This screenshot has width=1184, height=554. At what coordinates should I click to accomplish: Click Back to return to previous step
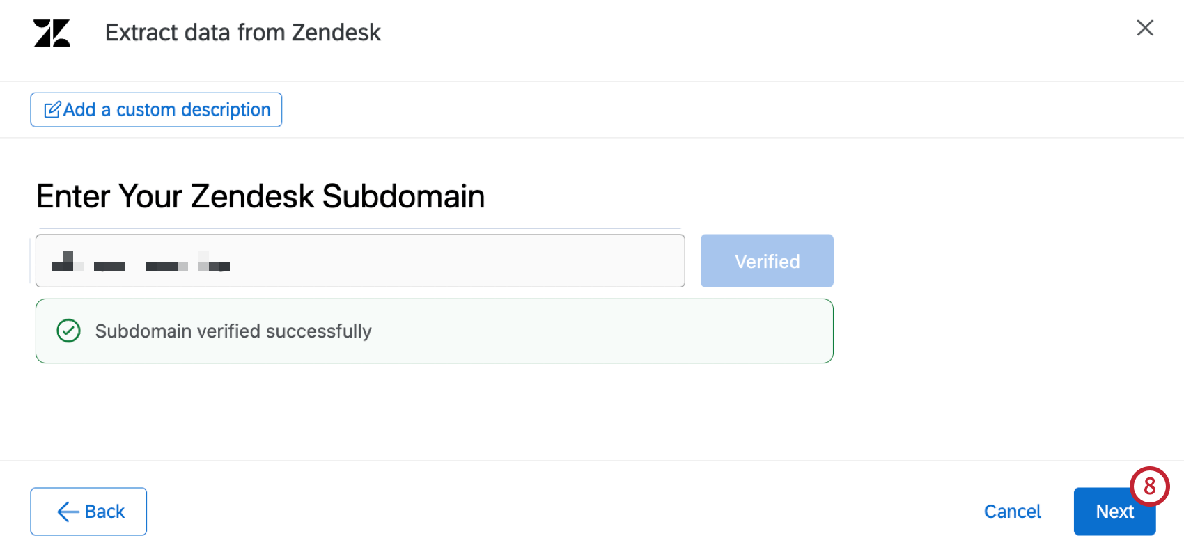88,512
